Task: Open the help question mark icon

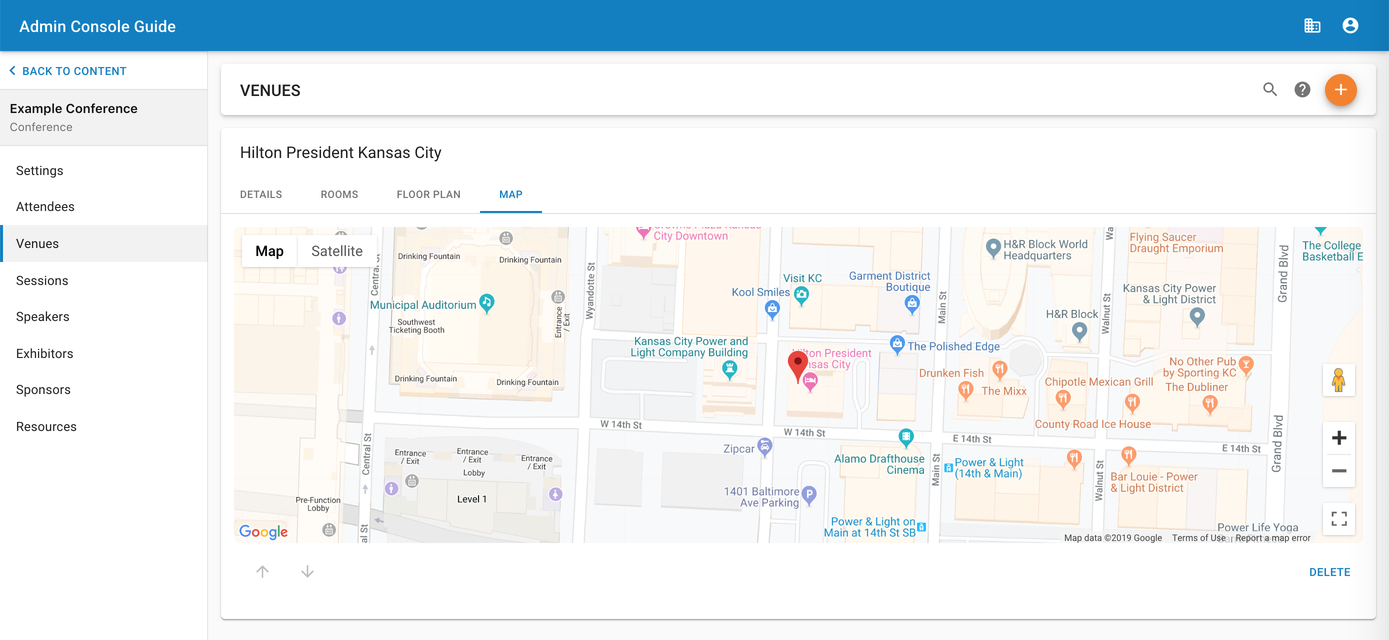Action: point(1301,89)
